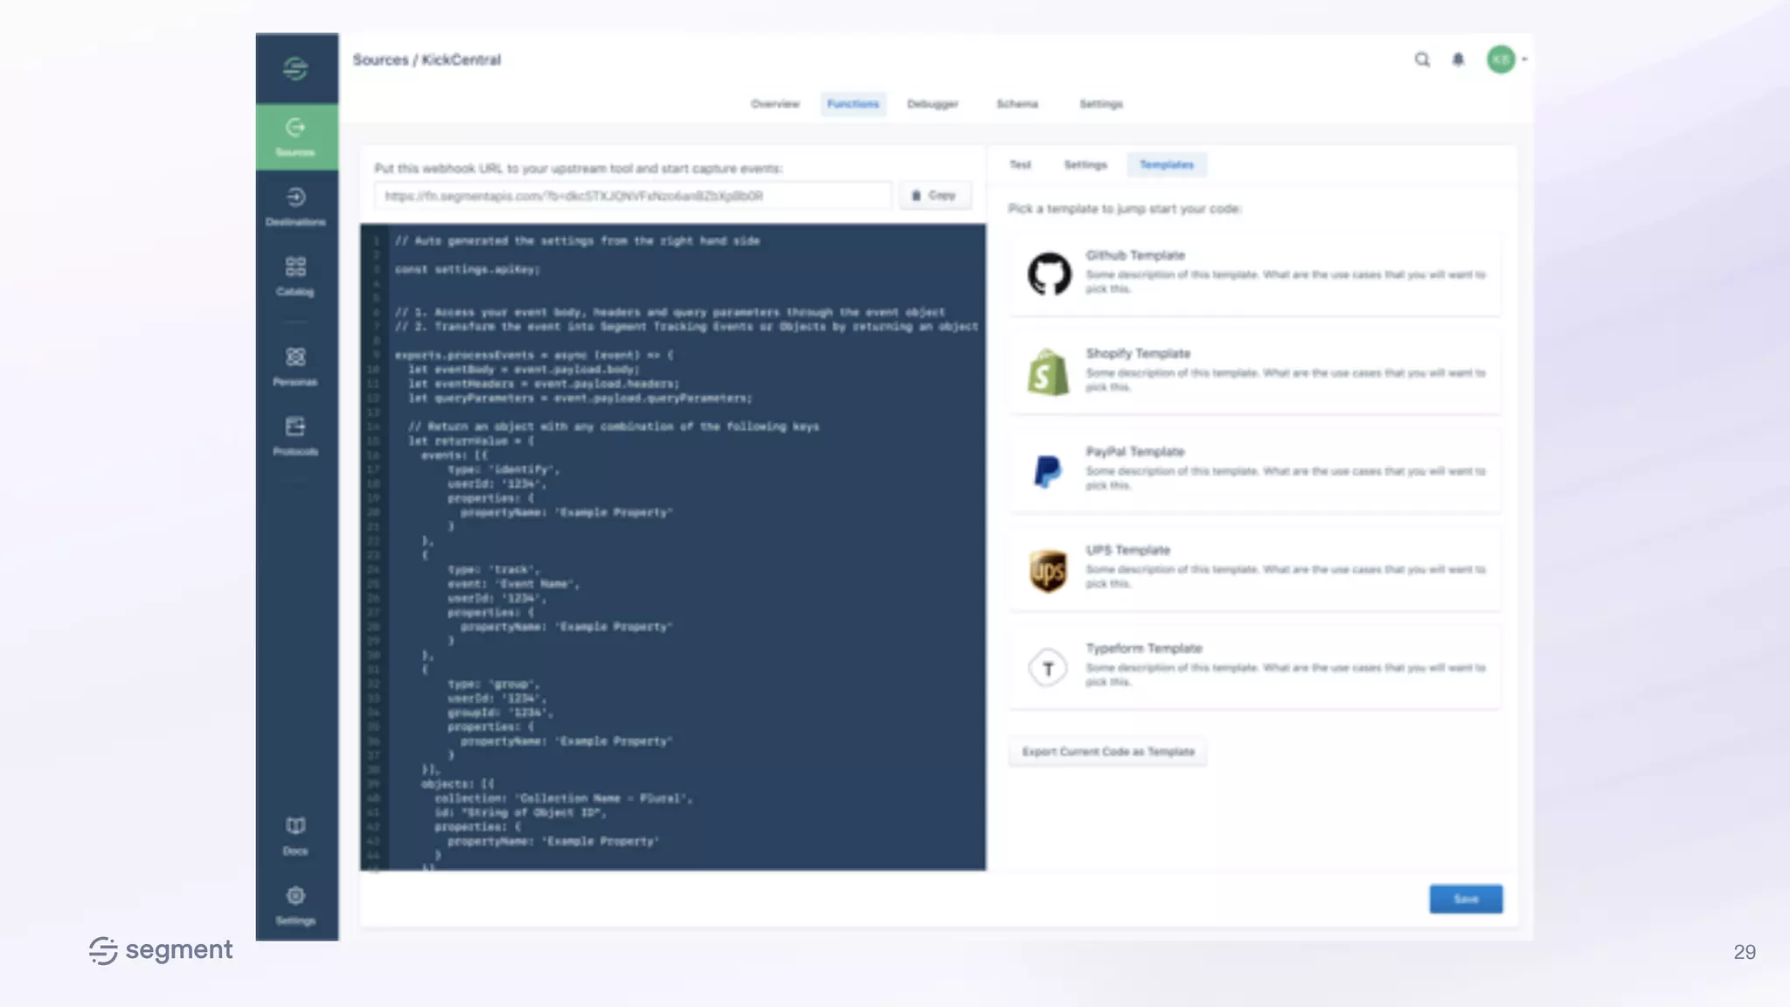The image size is (1790, 1007).
Task: Copy the webhook URL
Action: click(x=934, y=196)
